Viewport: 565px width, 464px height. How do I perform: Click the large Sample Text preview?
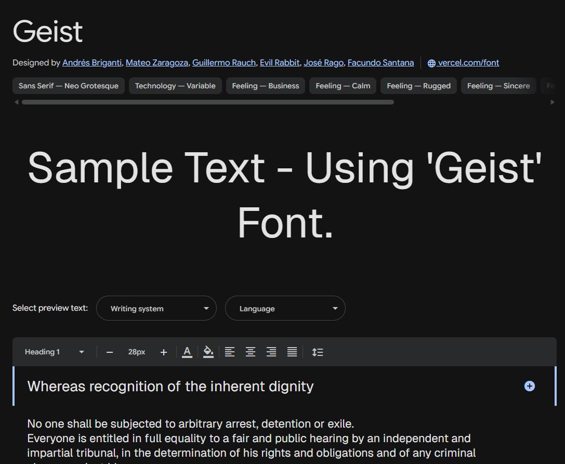pyautogui.click(x=285, y=195)
